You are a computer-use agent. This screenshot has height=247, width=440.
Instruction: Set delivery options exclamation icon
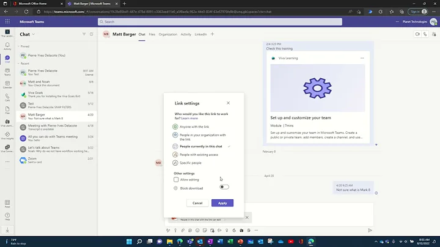point(175,230)
